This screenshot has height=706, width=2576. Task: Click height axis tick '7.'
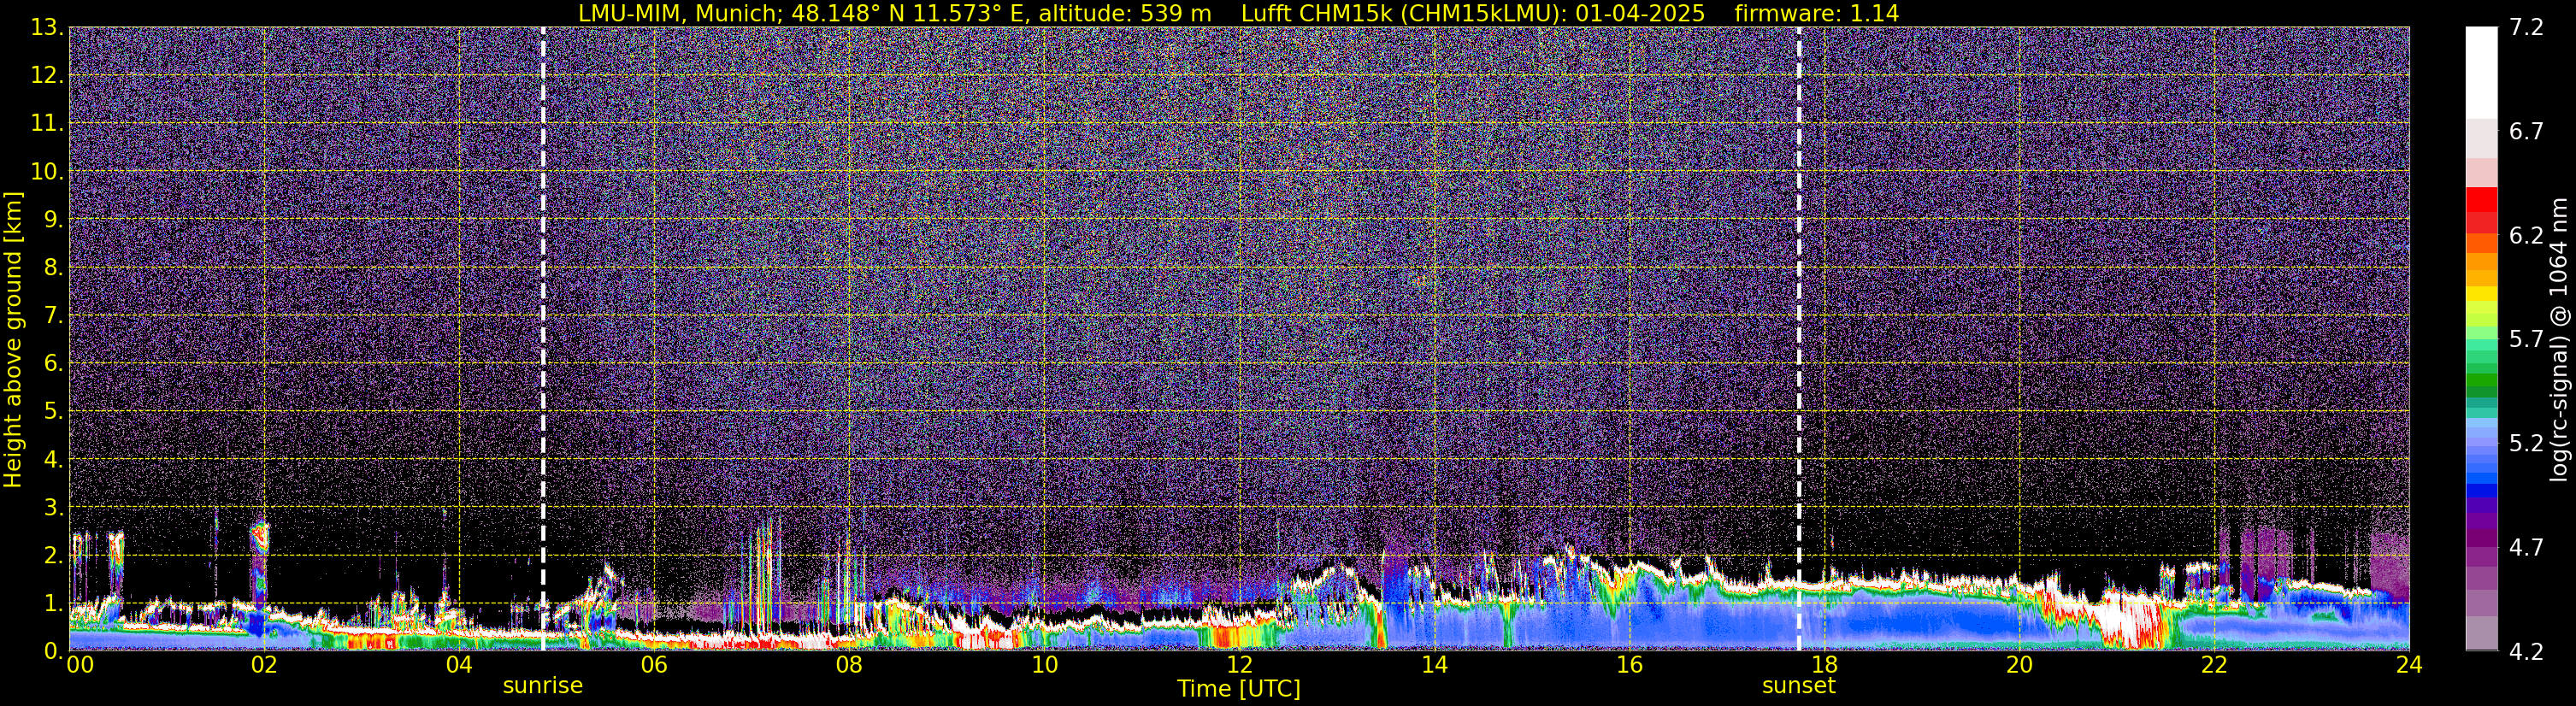[53, 316]
